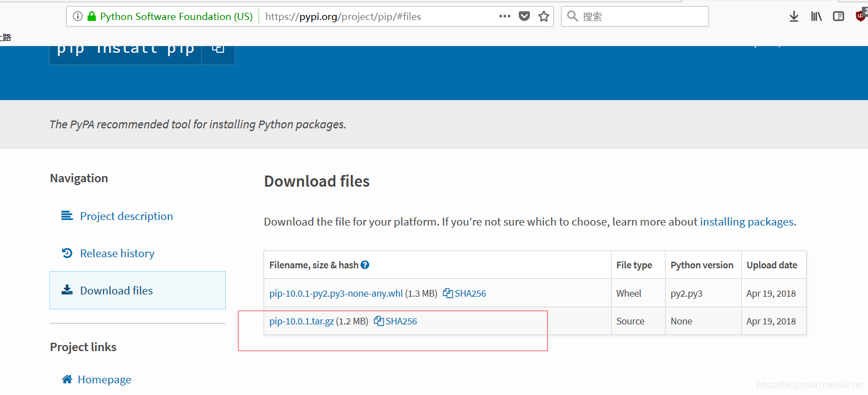
Task: Click Python Software Foundation (US) identity label
Action: 176,17
